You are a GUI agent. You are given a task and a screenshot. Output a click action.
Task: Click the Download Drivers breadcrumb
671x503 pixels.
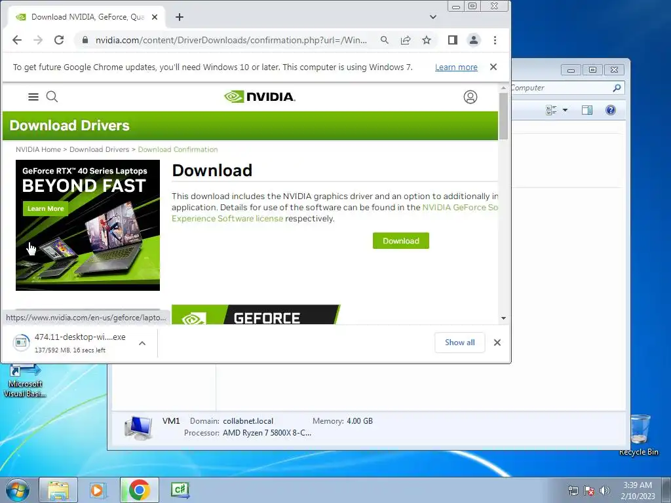coord(100,149)
